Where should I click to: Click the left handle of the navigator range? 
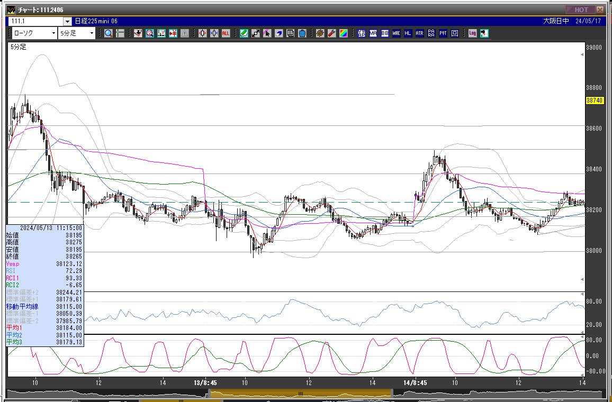point(209,394)
